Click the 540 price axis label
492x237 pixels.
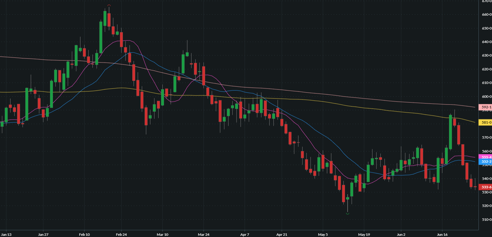tap(487, 179)
